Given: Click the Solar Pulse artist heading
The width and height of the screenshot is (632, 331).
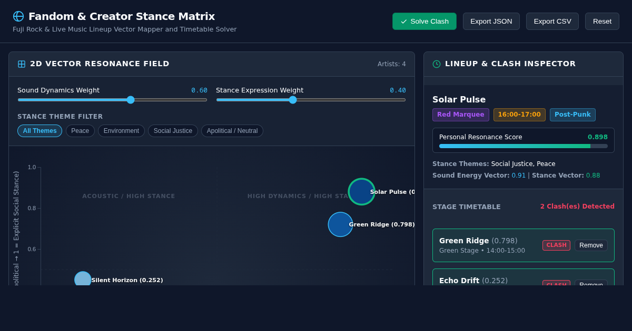Looking at the screenshot, I should [x=459, y=99].
